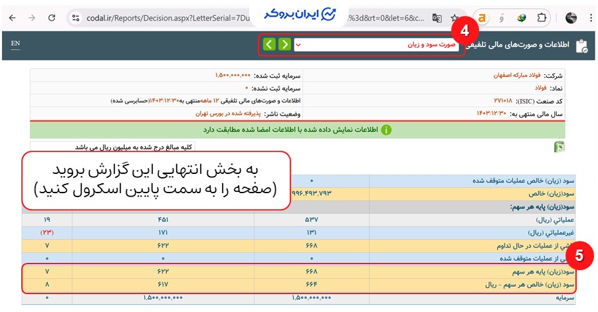The height and width of the screenshot is (312, 598).
Task: Open site information icon in address bar
Action: 76,18
